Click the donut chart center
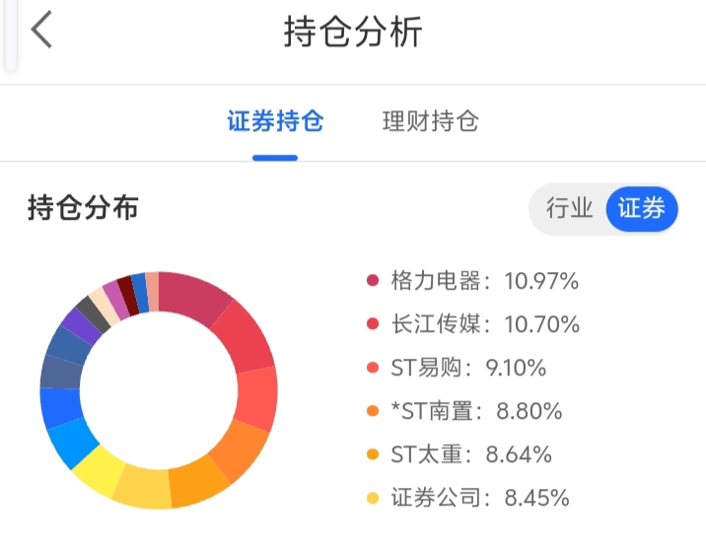 159,390
